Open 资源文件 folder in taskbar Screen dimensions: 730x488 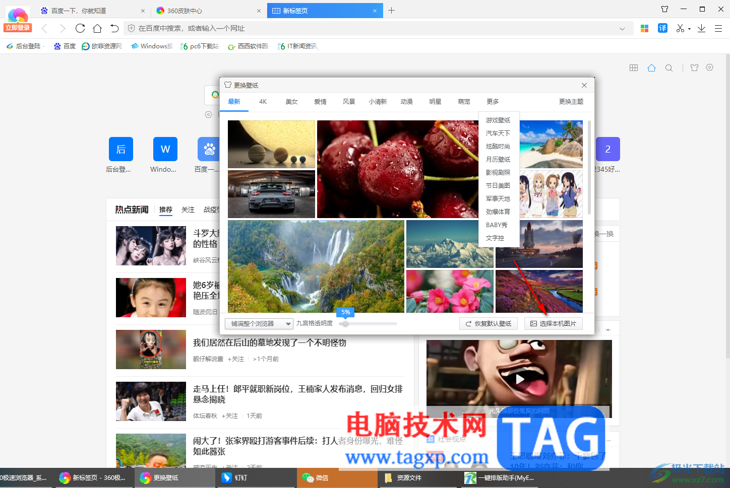click(418, 477)
